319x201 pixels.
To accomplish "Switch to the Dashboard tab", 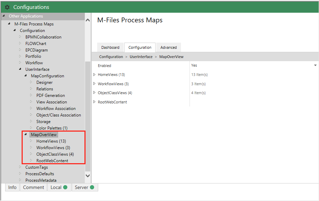I will click(110, 47).
